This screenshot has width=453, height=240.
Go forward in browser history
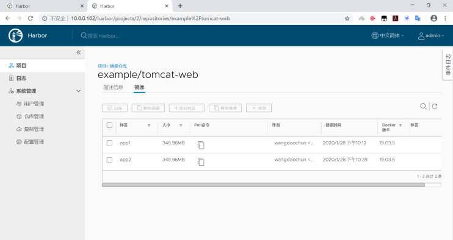pos(19,18)
